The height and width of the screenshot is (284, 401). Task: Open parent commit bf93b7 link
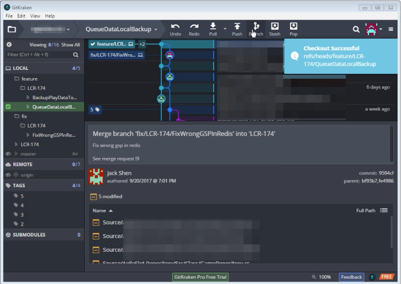pyautogui.click(x=368, y=181)
